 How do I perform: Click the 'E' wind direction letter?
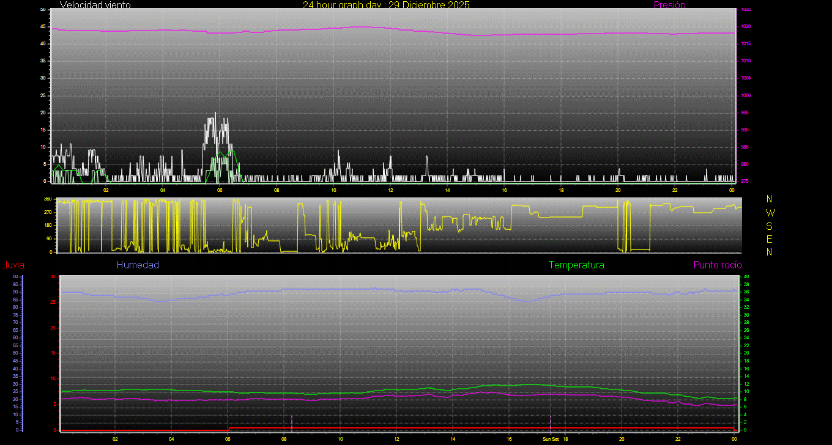[770, 239]
